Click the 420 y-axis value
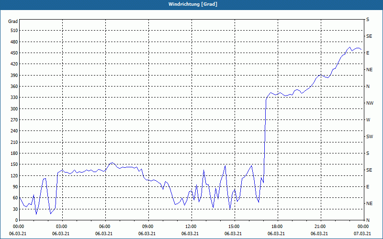Viewport: 383px width, 239px height. tap(14, 64)
